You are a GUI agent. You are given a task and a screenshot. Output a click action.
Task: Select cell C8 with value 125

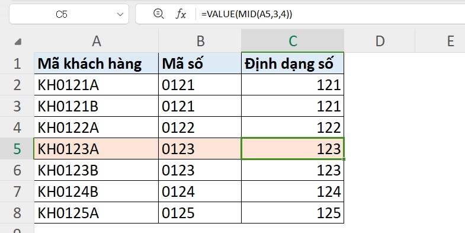pos(293,213)
